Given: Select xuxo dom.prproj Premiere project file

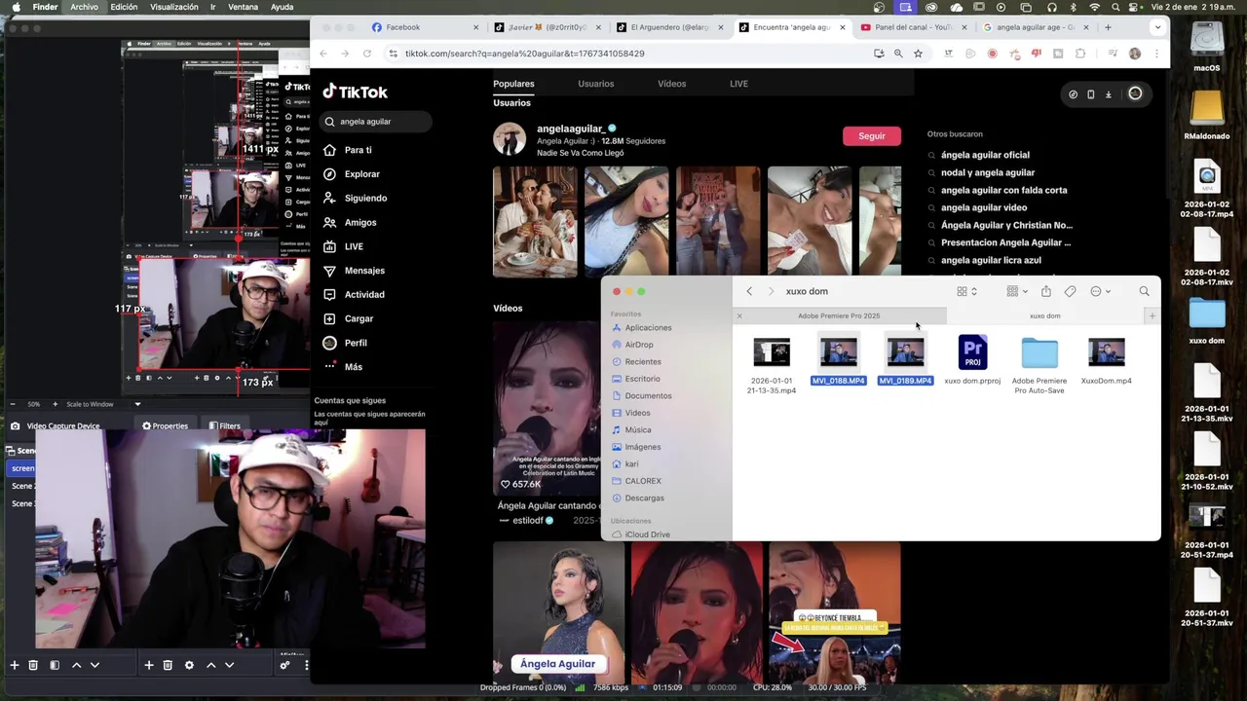Looking at the screenshot, I should 972,360.
